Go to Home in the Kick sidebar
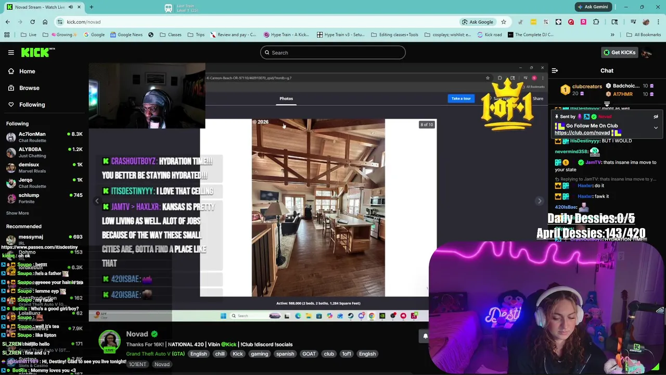666x375 pixels. [27, 71]
